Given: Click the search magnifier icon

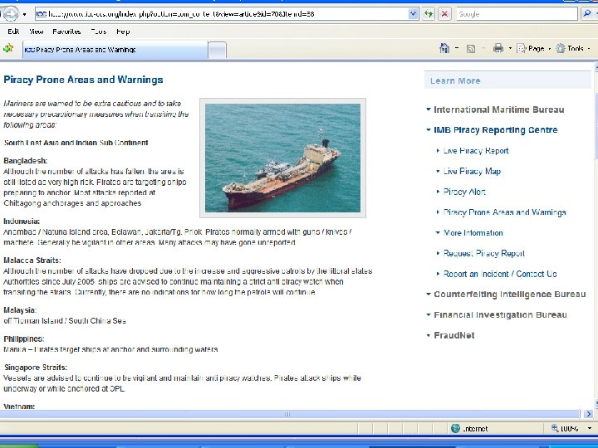Looking at the screenshot, I should pos(587,14).
